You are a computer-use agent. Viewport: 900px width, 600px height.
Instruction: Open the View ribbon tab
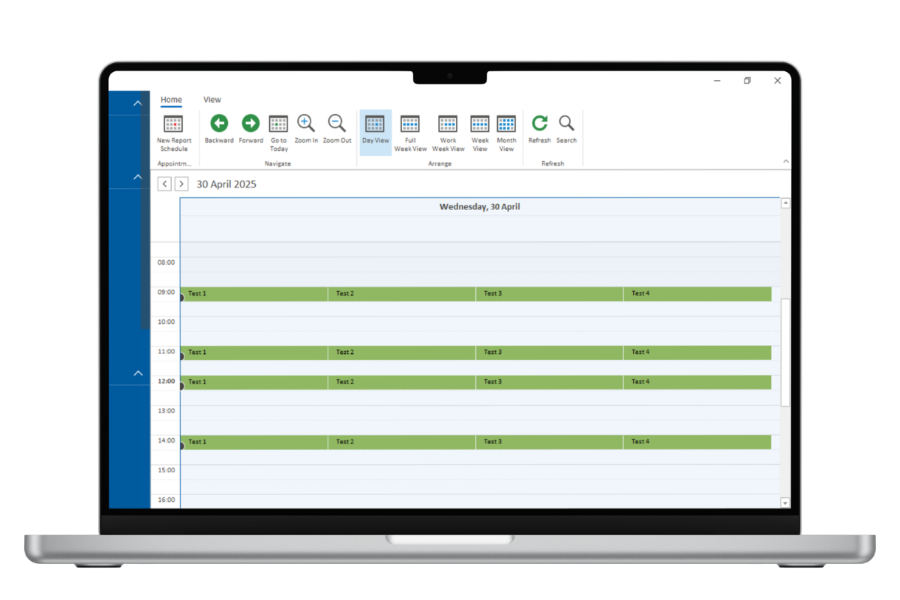point(212,100)
